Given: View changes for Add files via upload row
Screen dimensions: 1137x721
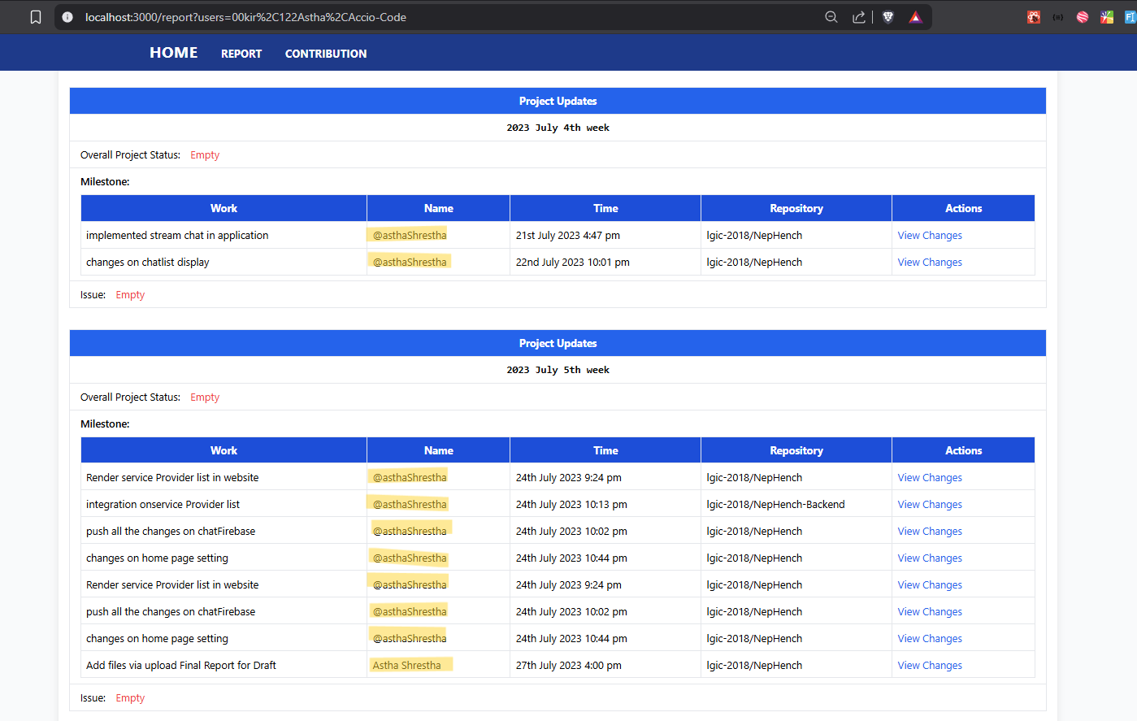Looking at the screenshot, I should point(930,666).
